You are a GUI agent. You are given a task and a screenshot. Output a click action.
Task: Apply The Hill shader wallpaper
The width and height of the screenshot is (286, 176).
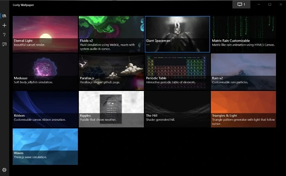pyautogui.click(x=177, y=109)
